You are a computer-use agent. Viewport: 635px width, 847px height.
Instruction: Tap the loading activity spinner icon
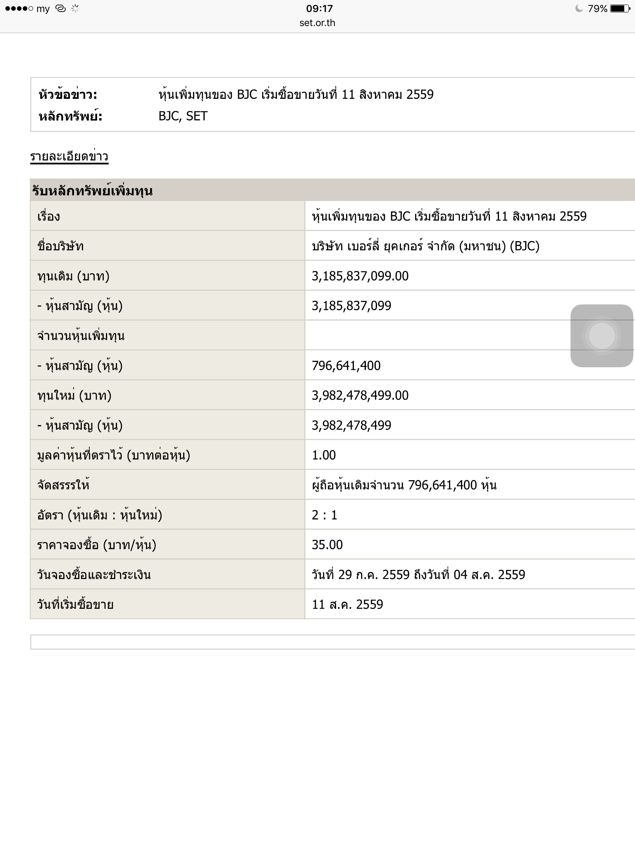(75, 8)
